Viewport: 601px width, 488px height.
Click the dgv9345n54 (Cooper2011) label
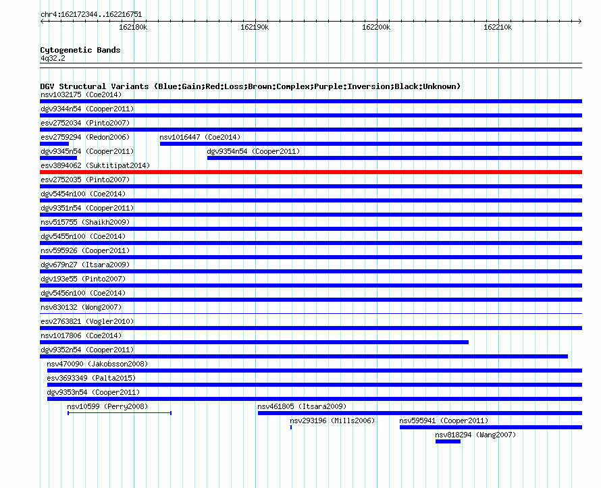[x=87, y=151]
